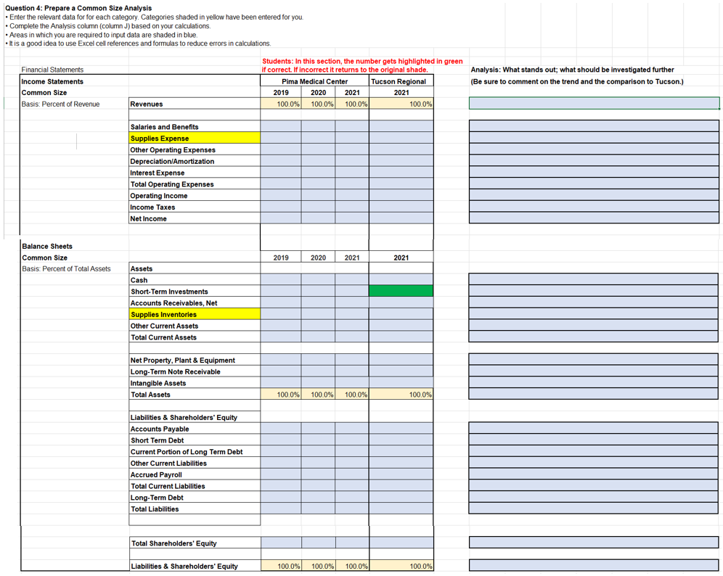
Task: Select the Question 4 title text
Action: [x=78, y=8]
